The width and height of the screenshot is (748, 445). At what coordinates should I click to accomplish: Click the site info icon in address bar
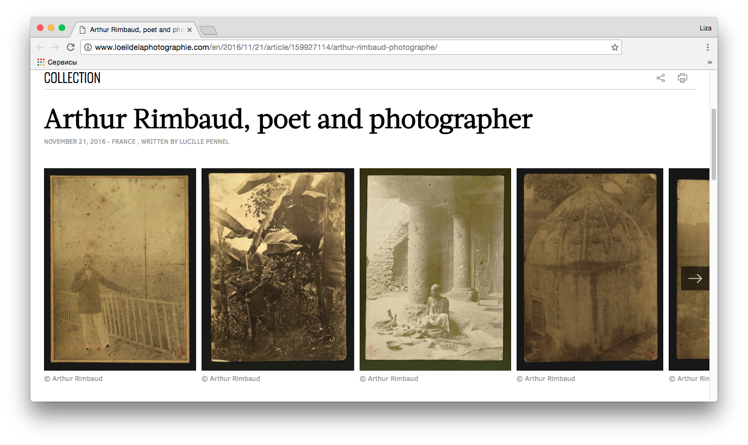click(88, 47)
